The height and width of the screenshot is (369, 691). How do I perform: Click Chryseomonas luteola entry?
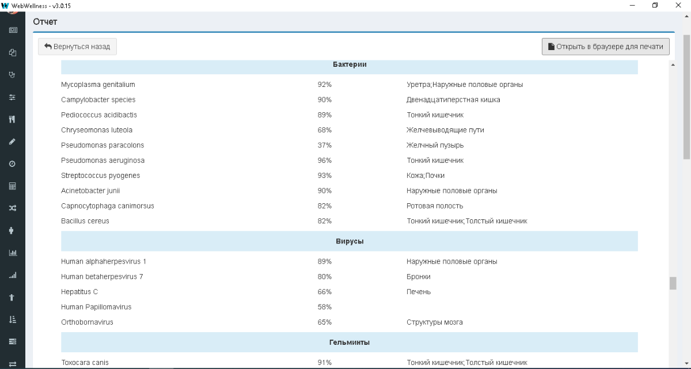point(97,130)
